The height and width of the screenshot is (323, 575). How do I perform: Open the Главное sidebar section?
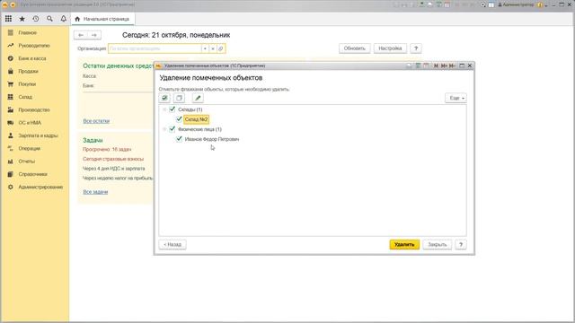(28, 32)
